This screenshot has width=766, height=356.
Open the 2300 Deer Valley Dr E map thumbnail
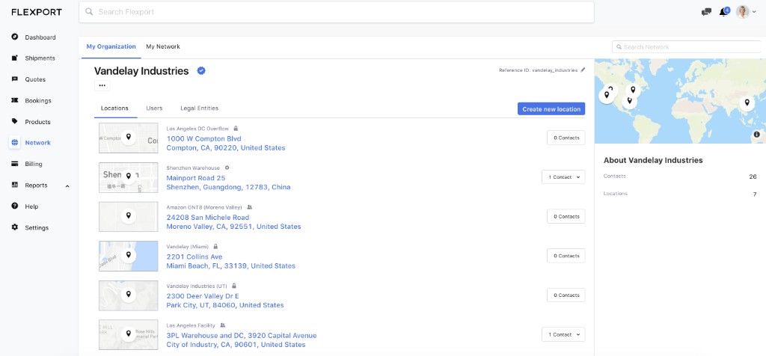click(x=129, y=295)
